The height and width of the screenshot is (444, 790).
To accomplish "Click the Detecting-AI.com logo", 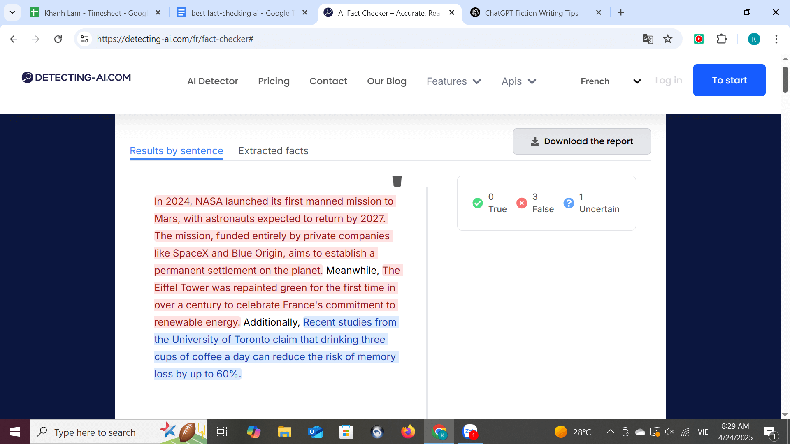I will pyautogui.click(x=76, y=77).
